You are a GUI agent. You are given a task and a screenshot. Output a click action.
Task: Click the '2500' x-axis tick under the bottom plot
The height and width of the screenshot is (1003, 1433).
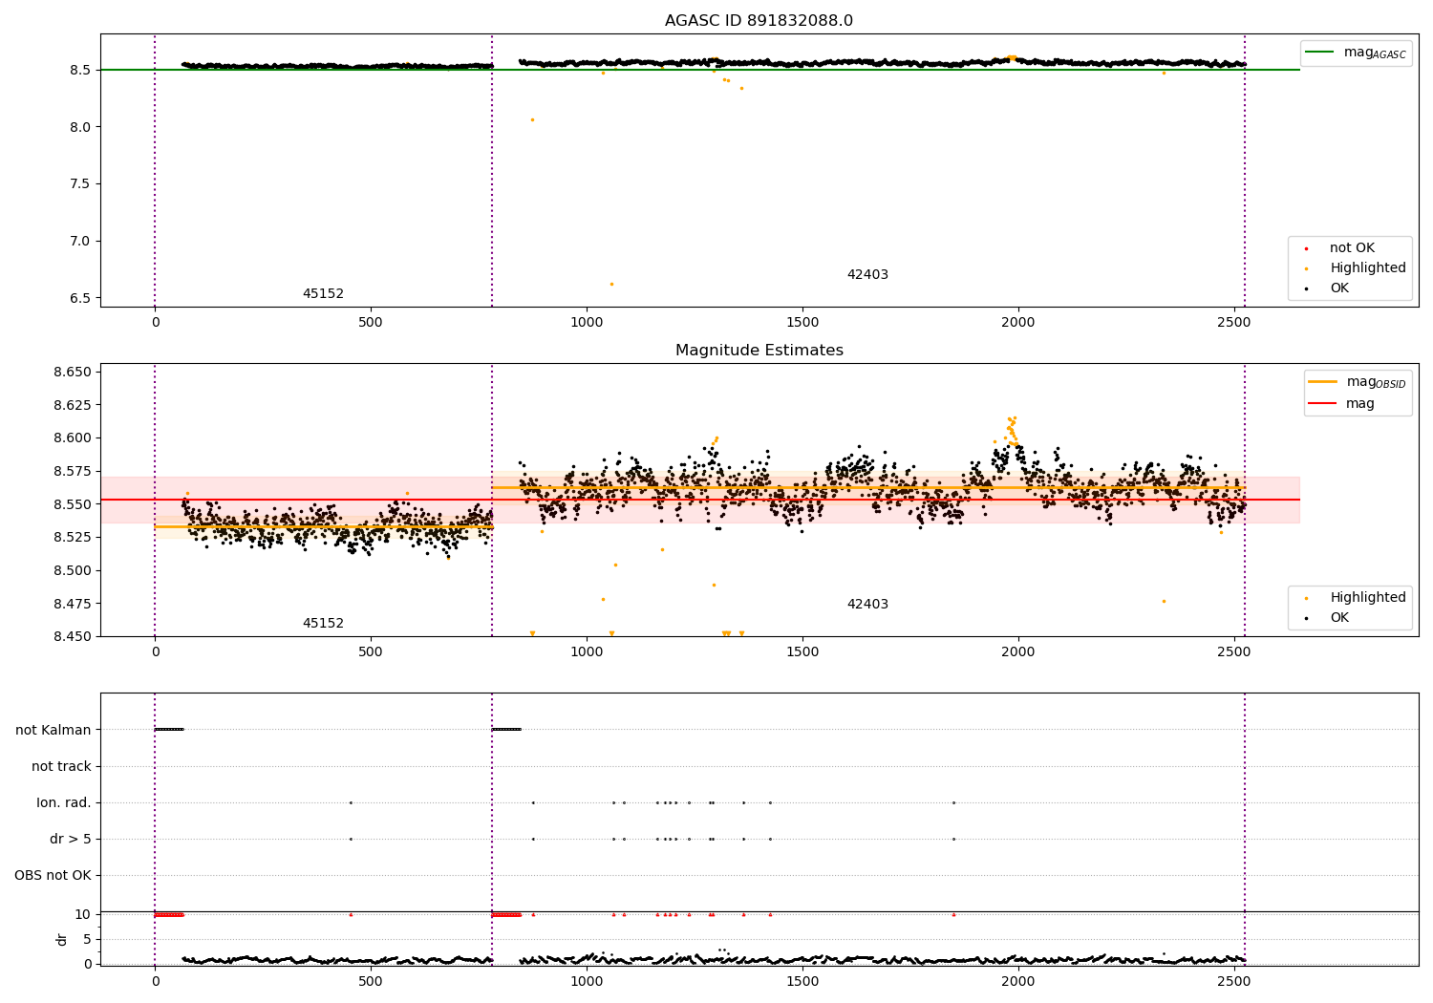coord(1234,982)
